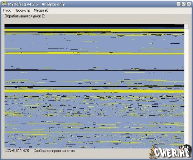Click the widest yellow band in lower half

pos(94,91)
